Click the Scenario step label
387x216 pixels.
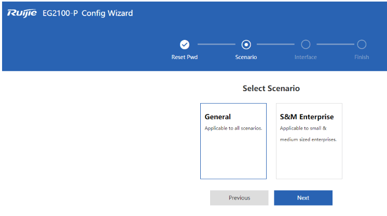pyautogui.click(x=246, y=57)
